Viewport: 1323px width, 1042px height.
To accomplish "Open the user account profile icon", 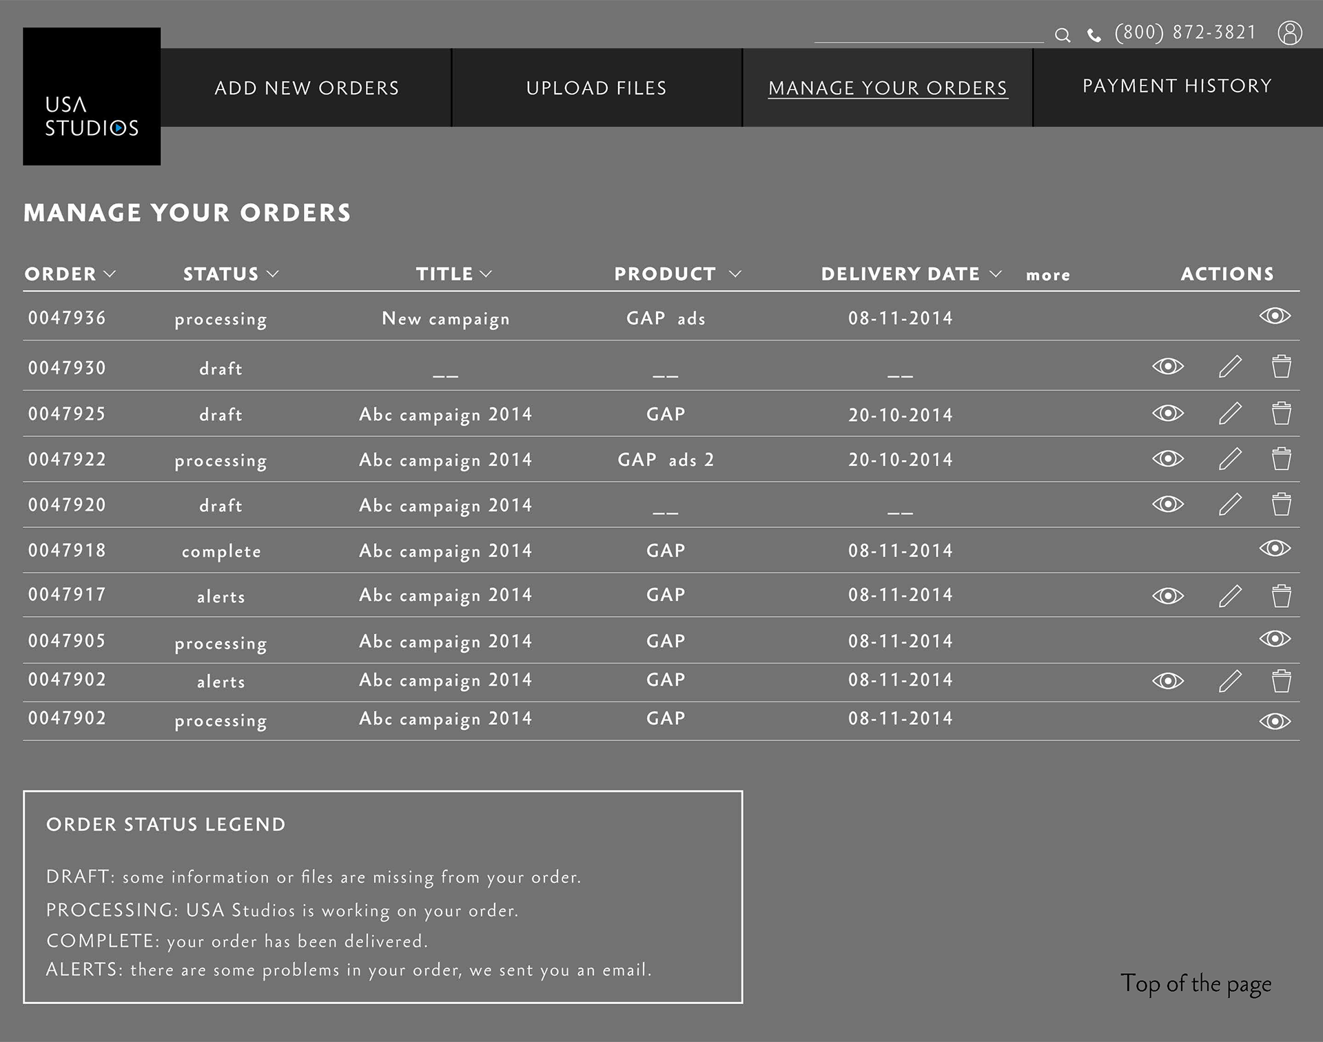I will click(x=1289, y=32).
